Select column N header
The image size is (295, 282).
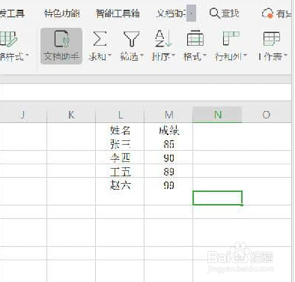tap(217, 115)
